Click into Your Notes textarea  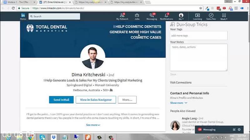coord(199,57)
